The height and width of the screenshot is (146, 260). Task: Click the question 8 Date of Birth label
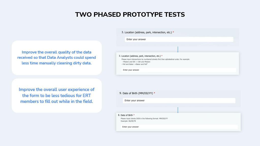tap(125, 115)
